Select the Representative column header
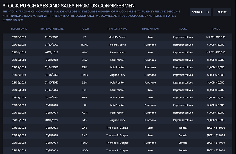 coord(117,29)
